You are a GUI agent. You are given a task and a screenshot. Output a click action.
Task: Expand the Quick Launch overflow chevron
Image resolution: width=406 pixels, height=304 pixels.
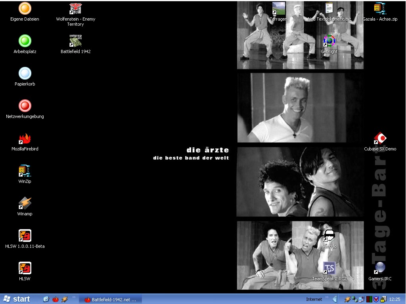(74, 297)
